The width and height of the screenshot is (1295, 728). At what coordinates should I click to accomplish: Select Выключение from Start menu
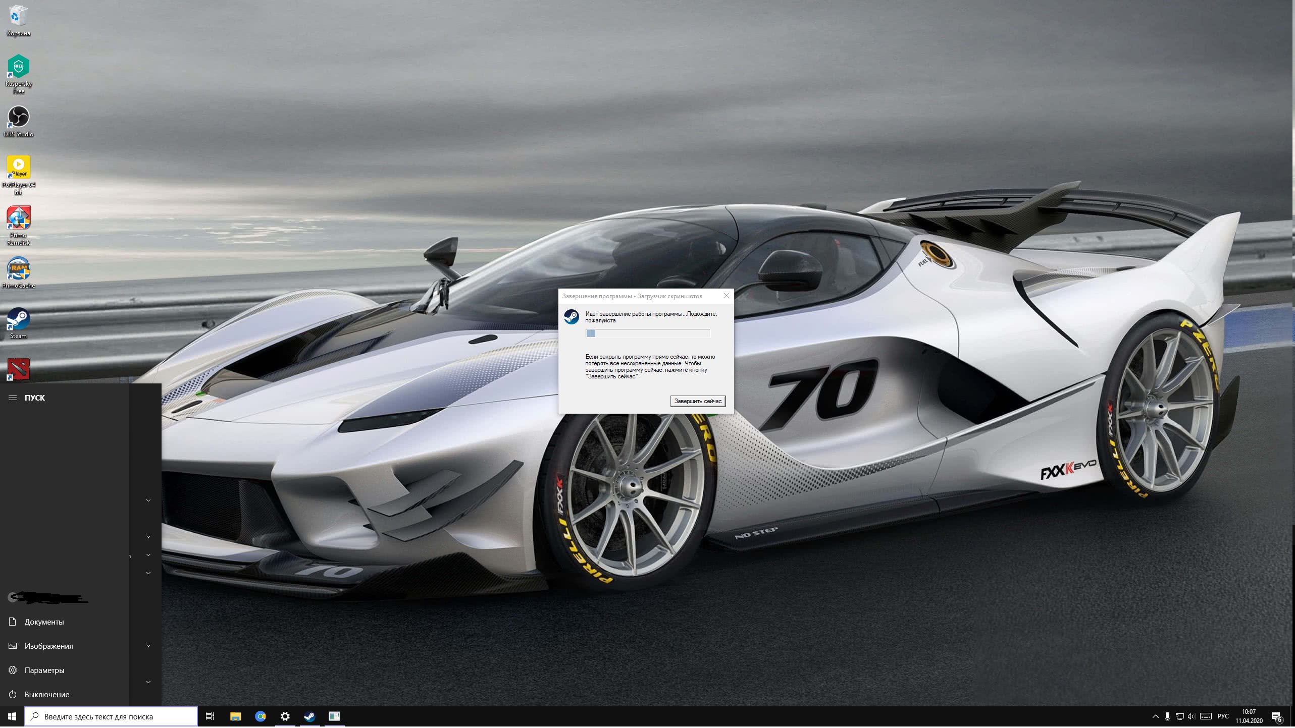pyautogui.click(x=47, y=694)
